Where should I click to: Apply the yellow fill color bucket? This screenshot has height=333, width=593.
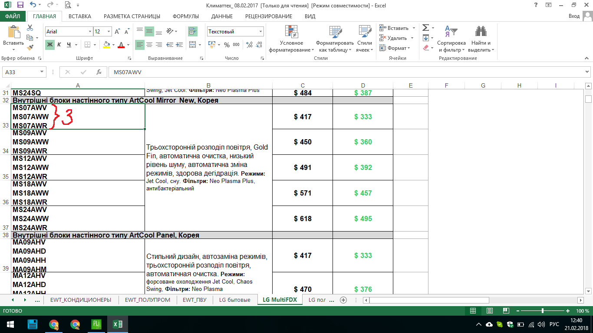[107, 45]
